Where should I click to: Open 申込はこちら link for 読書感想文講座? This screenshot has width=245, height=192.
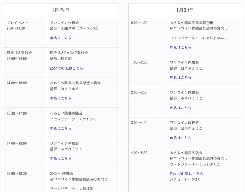[61, 98]
